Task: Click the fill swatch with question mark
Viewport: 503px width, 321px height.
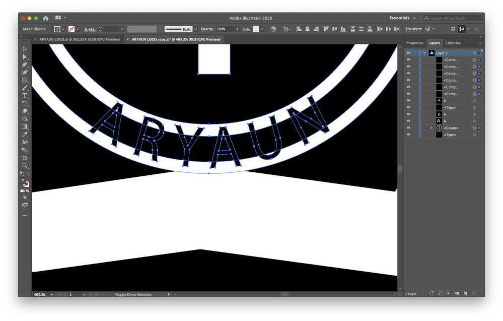Action: pyautogui.click(x=57, y=29)
